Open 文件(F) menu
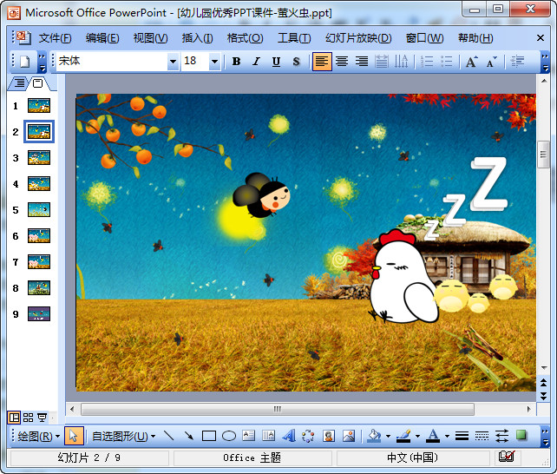Viewport: 557px width, 474px height. tap(55, 37)
